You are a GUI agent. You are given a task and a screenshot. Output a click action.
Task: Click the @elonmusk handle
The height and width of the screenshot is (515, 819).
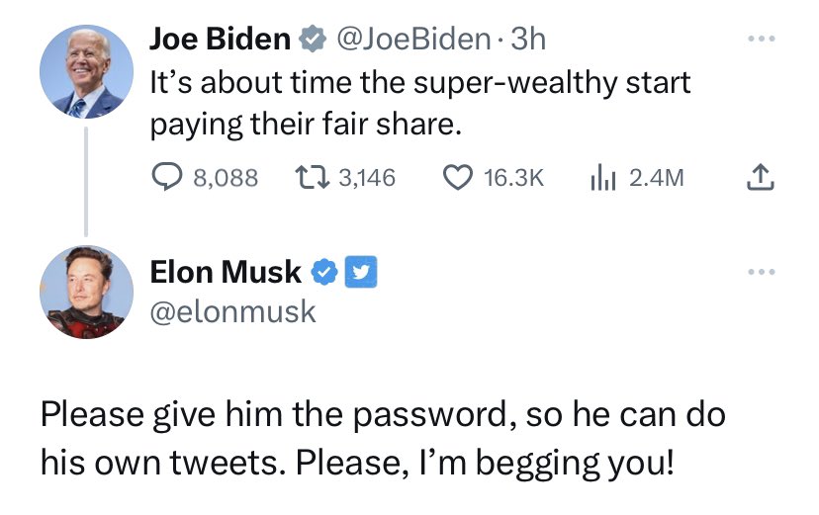click(x=232, y=311)
